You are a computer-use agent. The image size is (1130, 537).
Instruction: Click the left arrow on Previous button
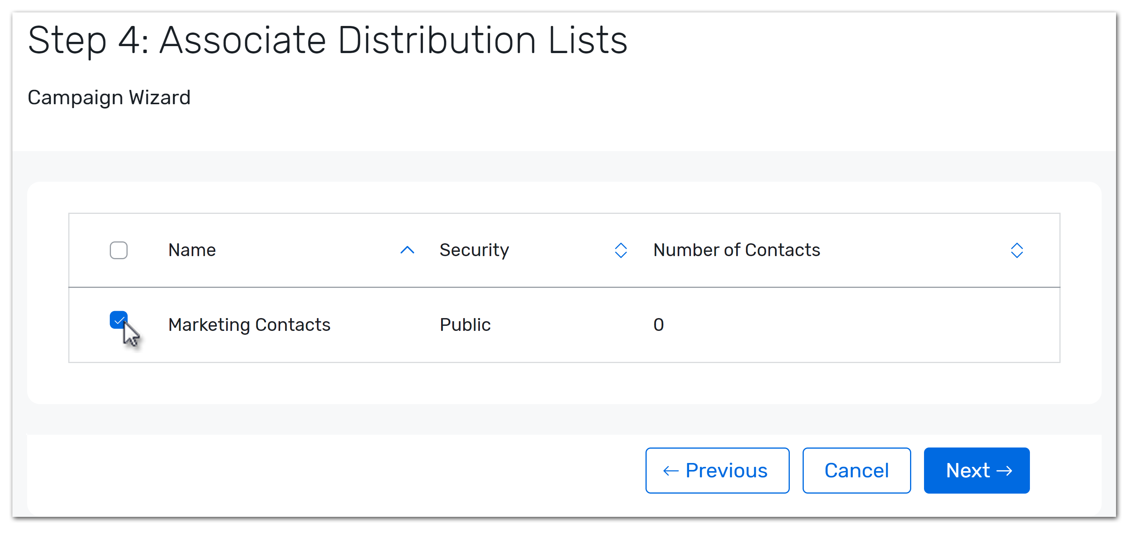(671, 471)
